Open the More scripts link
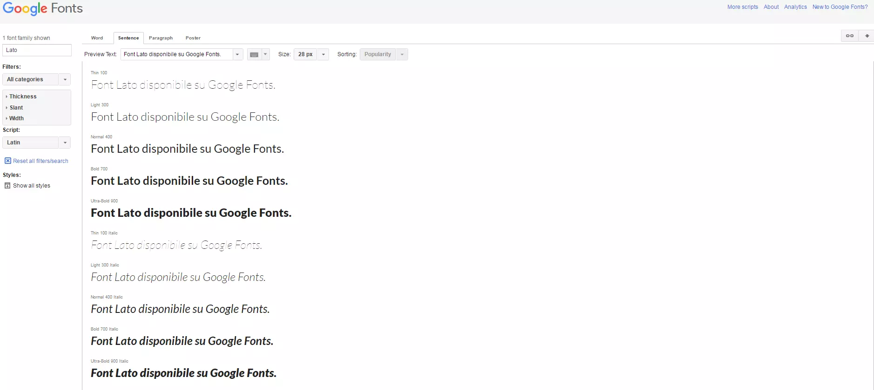Viewport: 874px width, 390px height. (x=743, y=7)
